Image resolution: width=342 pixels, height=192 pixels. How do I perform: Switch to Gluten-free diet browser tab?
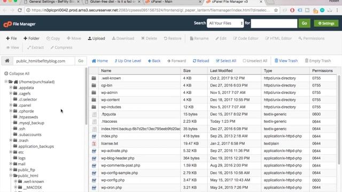(113, 2)
